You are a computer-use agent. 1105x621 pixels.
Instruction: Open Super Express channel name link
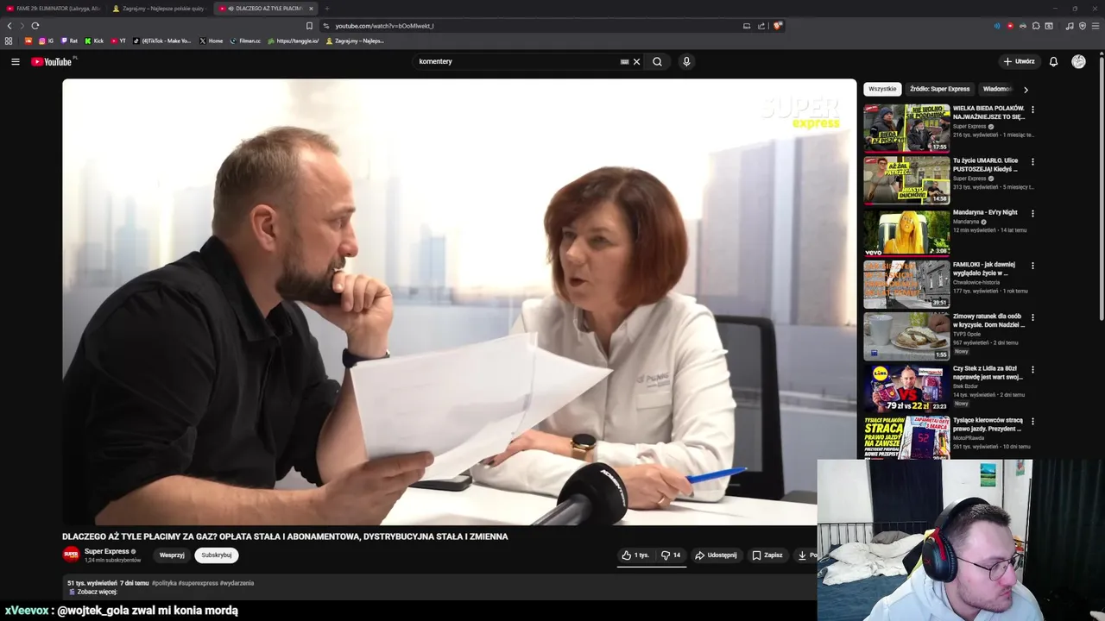(106, 551)
